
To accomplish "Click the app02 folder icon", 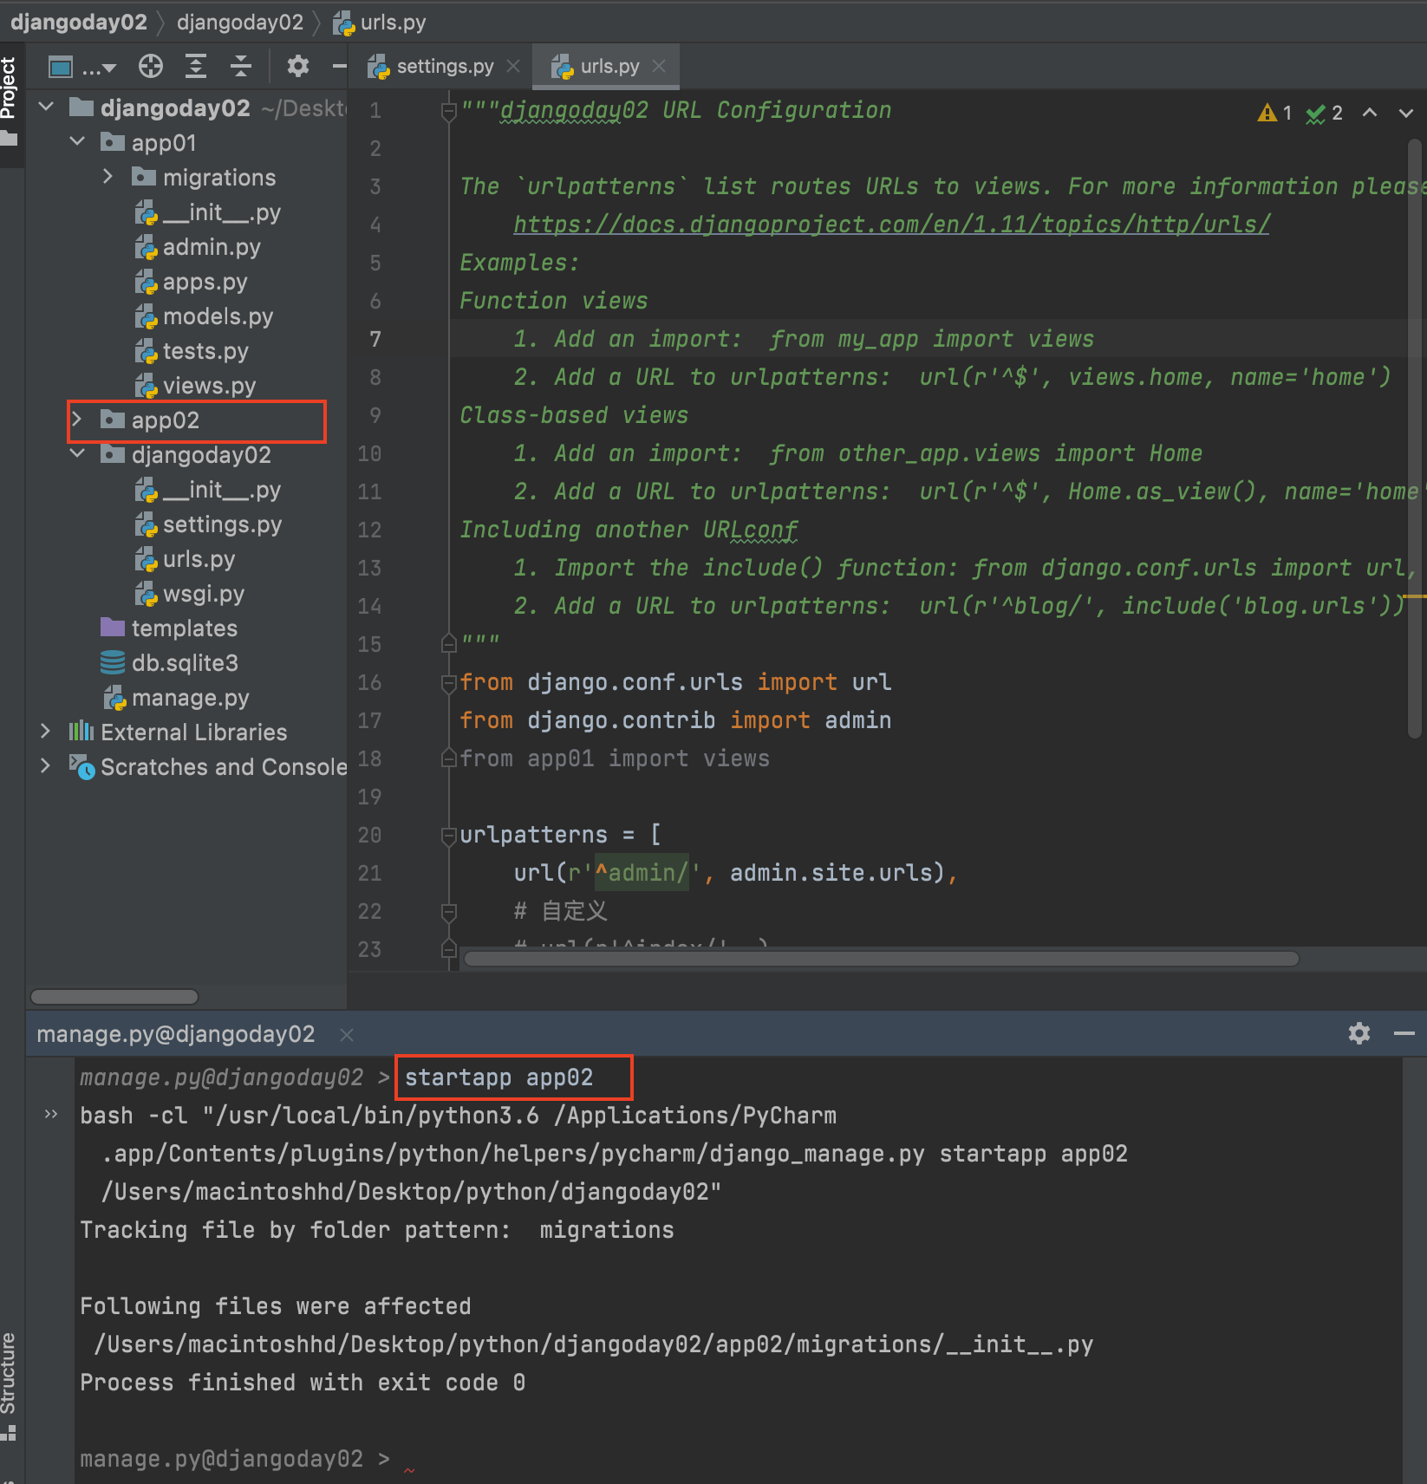I will click(113, 420).
